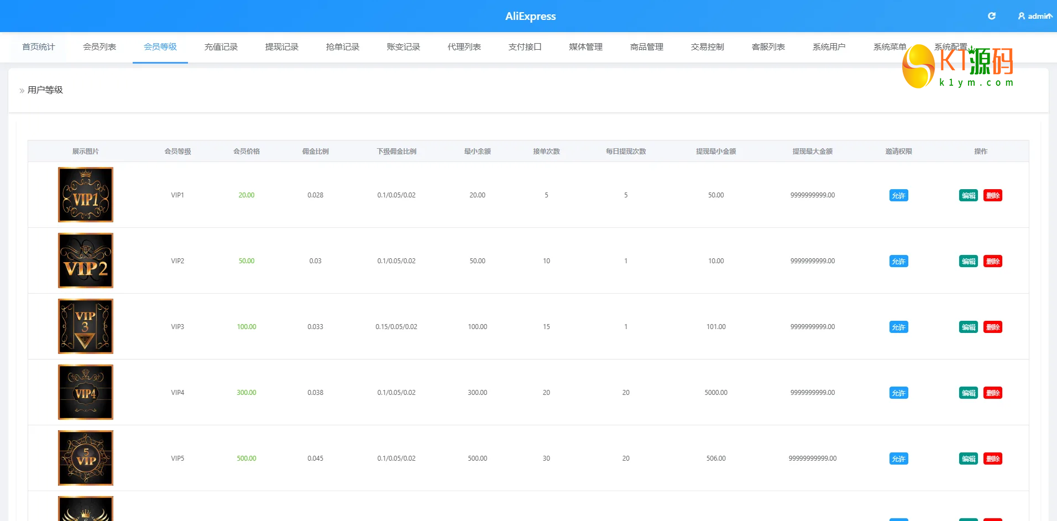Open 系统用户 tab
This screenshot has width=1057, height=521.
[829, 47]
